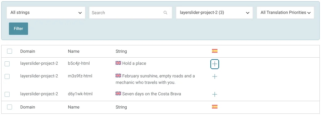Viewport: 321px width, 115px height.
Task: Click the Filter button
Action: (x=18, y=29)
